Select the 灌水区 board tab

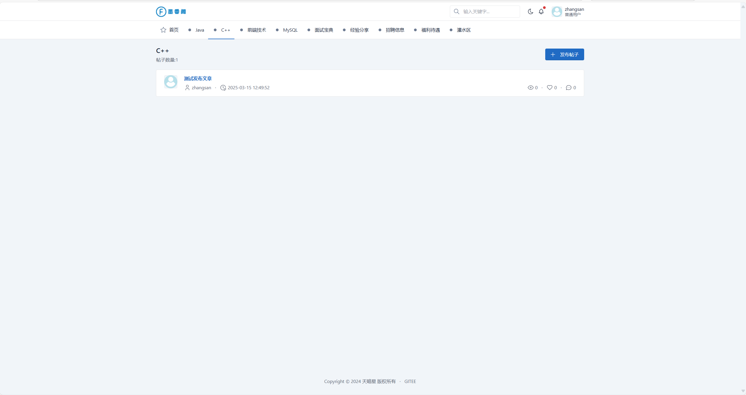(464, 30)
